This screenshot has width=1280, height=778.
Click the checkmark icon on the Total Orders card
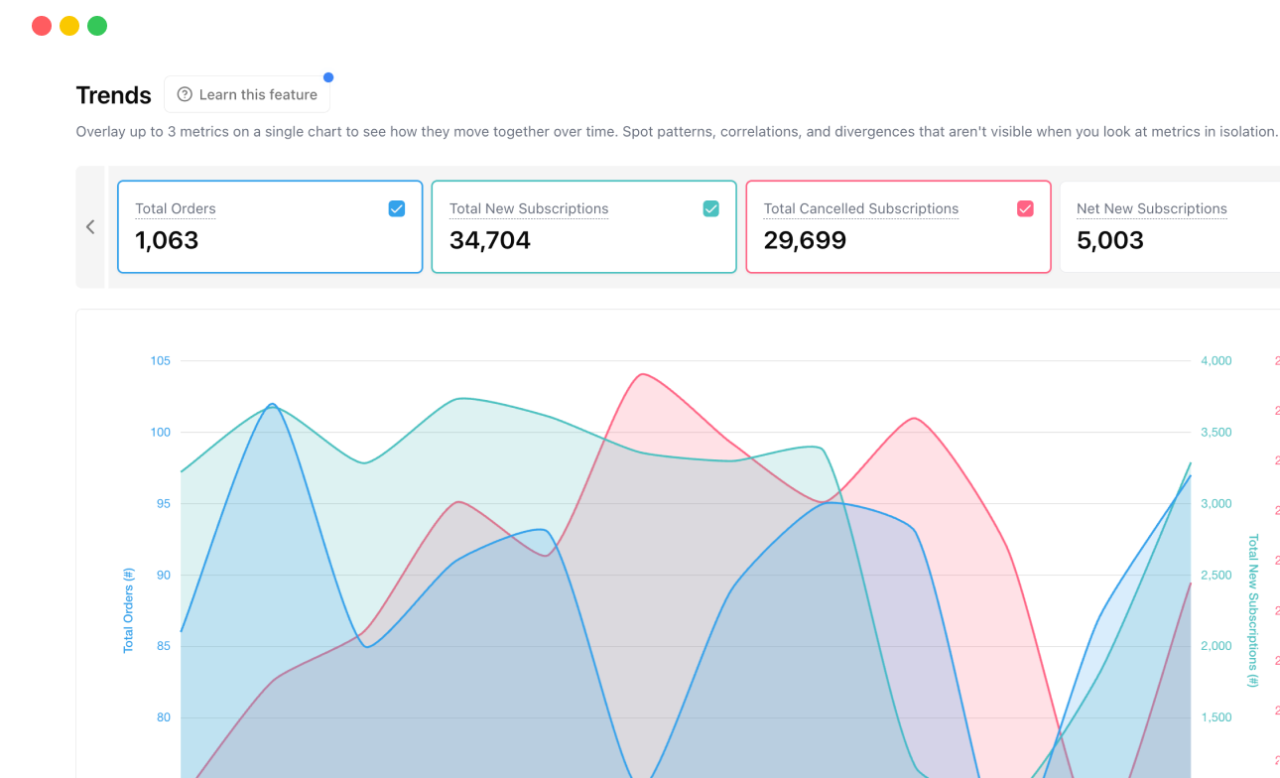(396, 208)
